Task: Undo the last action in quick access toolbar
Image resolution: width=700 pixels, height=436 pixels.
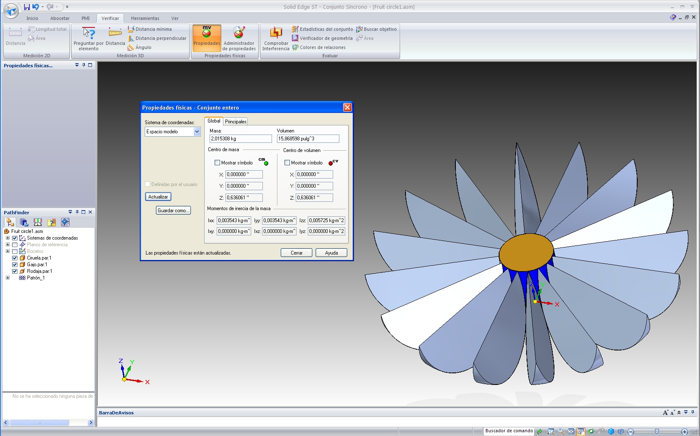Action: click(36, 7)
